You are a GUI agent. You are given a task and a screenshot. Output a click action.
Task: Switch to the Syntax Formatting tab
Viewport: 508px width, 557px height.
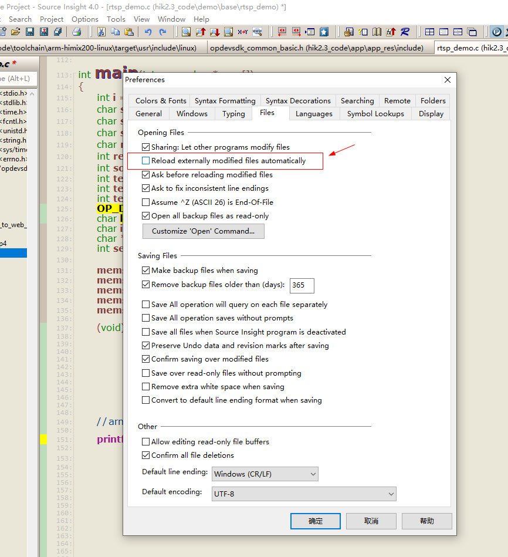click(x=225, y=100)
